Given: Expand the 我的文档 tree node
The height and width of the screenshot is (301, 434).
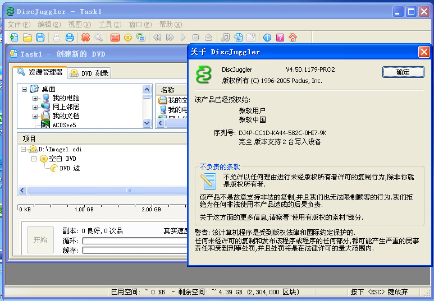Looking at the screenshot, I should tap(35, 116).
